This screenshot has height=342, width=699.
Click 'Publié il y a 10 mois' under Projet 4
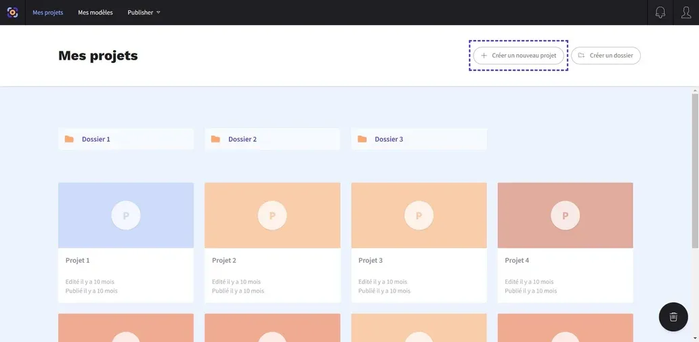click(530, 291)
